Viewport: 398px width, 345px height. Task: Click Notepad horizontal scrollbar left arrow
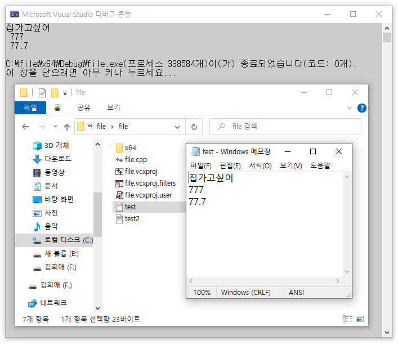click(191, 281)
